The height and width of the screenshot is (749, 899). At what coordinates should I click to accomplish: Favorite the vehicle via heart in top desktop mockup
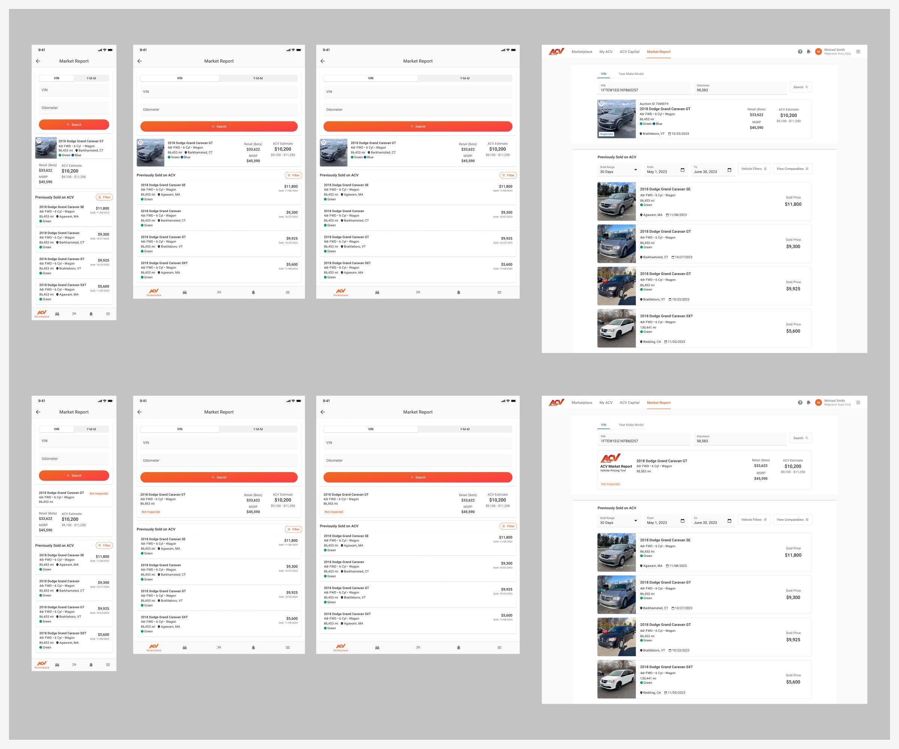pyautogui.click(x=601, y=104)
